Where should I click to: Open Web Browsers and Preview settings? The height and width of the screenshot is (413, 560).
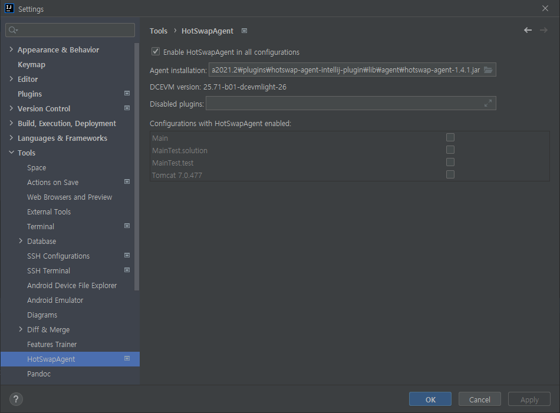(x=70, y=197)
